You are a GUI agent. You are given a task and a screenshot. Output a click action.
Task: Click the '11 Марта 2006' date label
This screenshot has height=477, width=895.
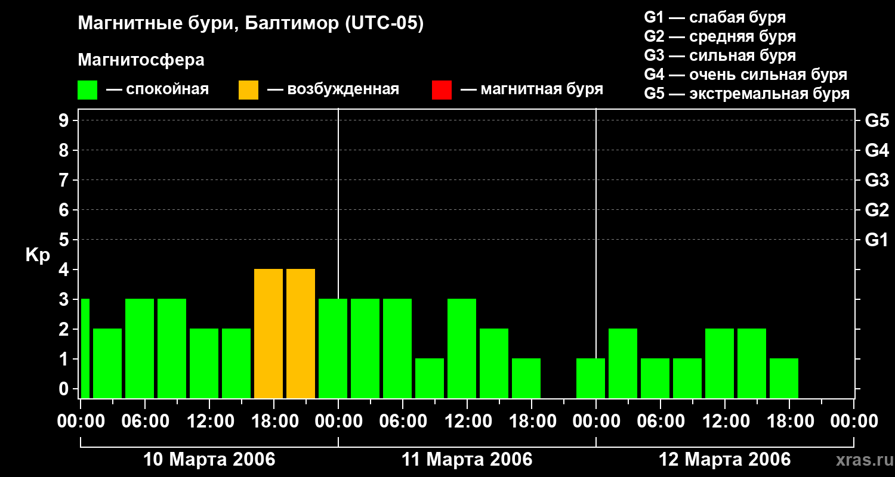point(467,460)
